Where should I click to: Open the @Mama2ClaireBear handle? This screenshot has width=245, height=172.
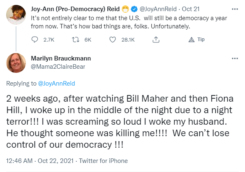[58, 67]
